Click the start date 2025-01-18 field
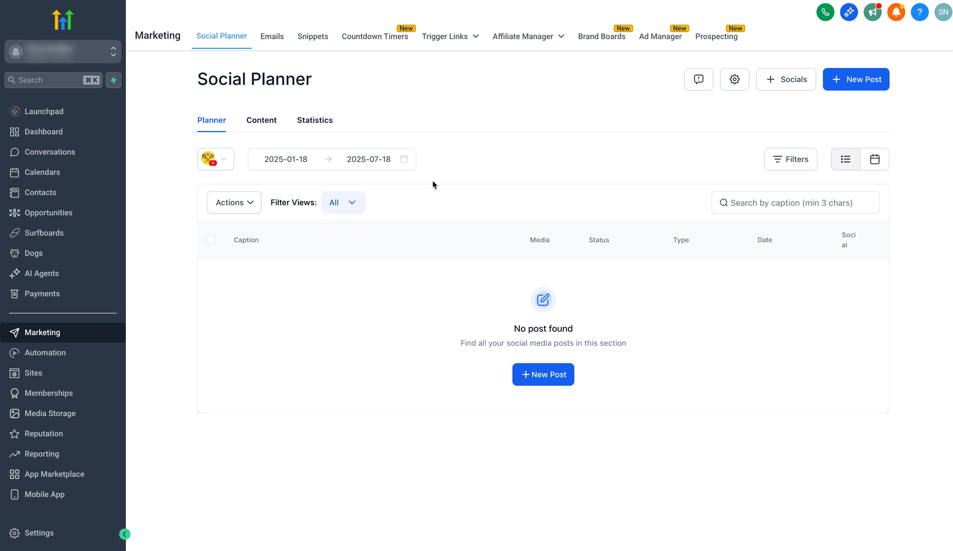The width and height of the screenshot is (953, 551). click(x=286, y=159)
